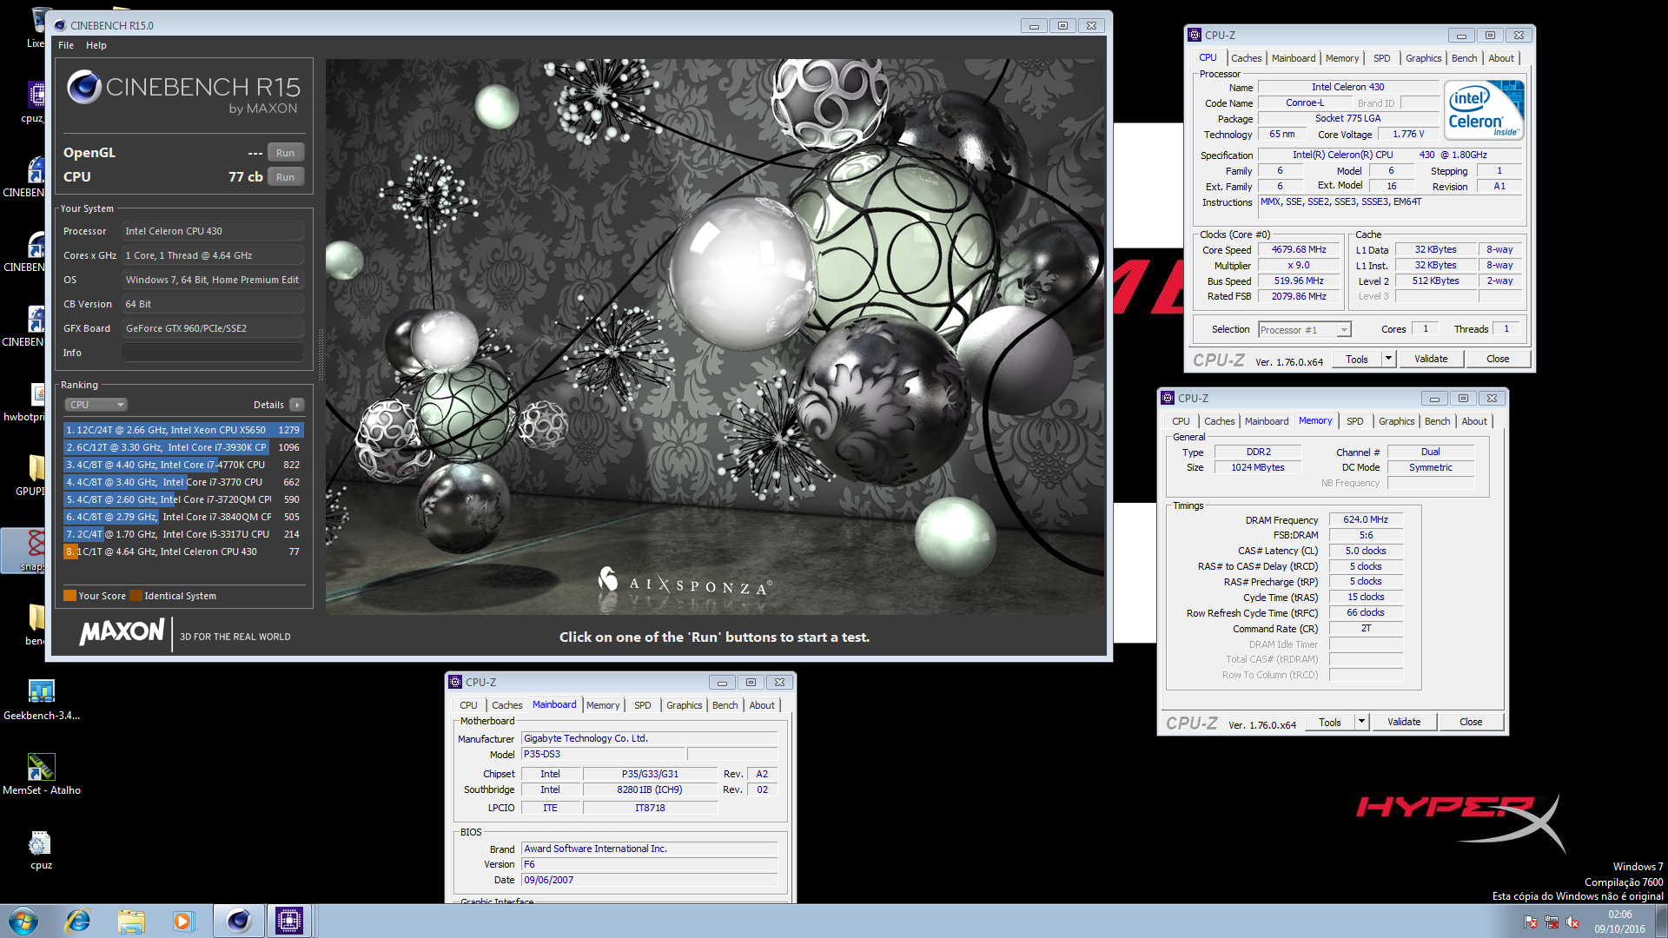Switch to Cinebench taskbar button
Viewport: 1668px width, 938px height.
click(x=239, y=921)
